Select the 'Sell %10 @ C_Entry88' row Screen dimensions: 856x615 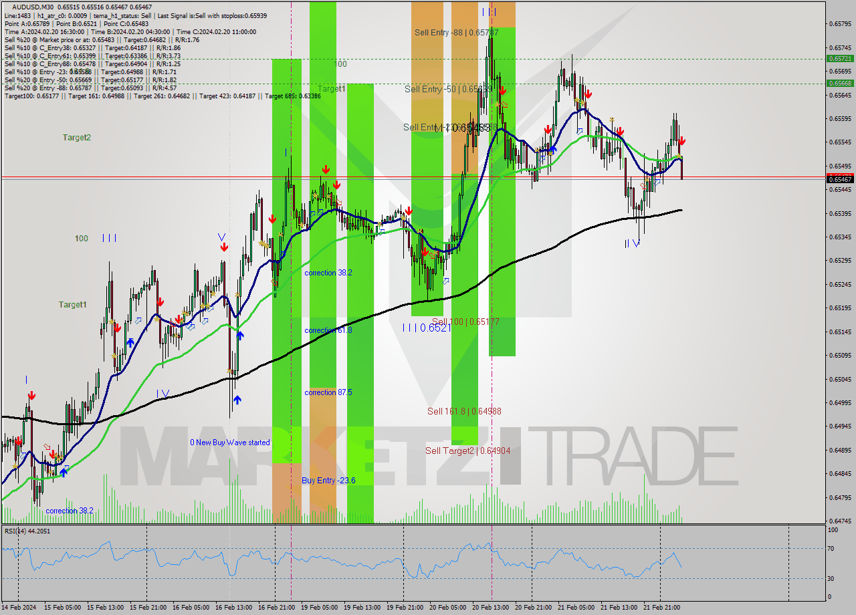(92, 64)
